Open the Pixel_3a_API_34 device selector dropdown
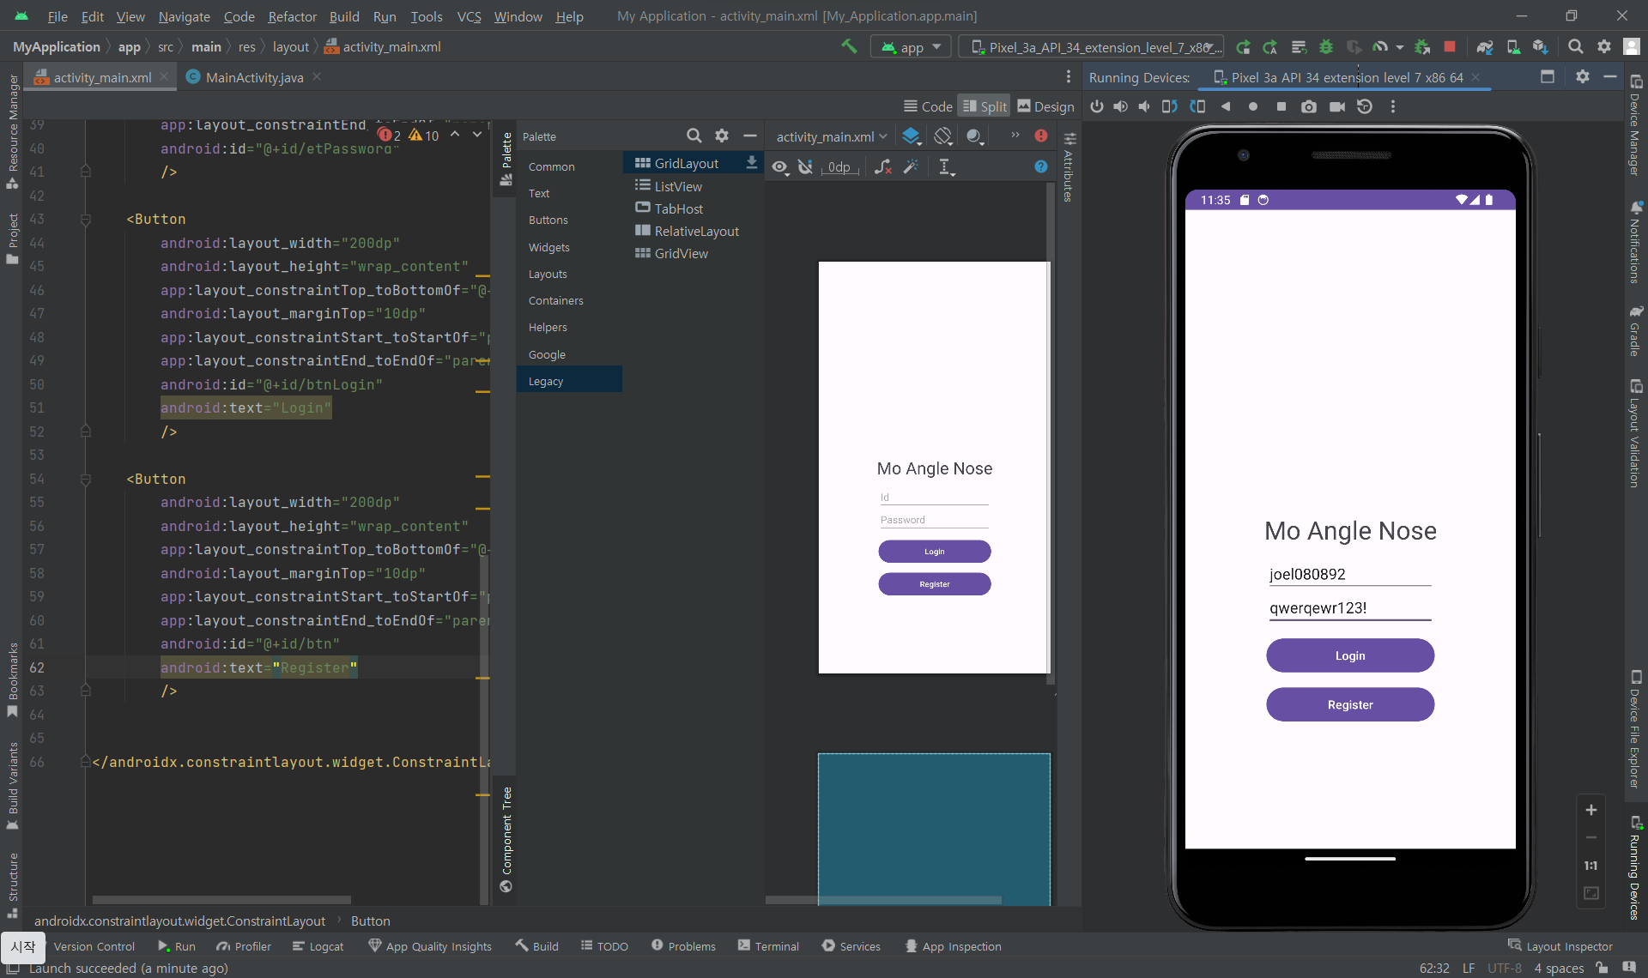Viewport: 1648px width, 978px height. point(1096,47)
